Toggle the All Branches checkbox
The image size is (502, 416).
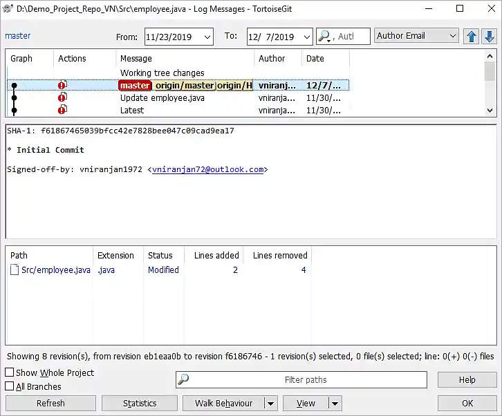pyautogui.click(x=10, y=387)
